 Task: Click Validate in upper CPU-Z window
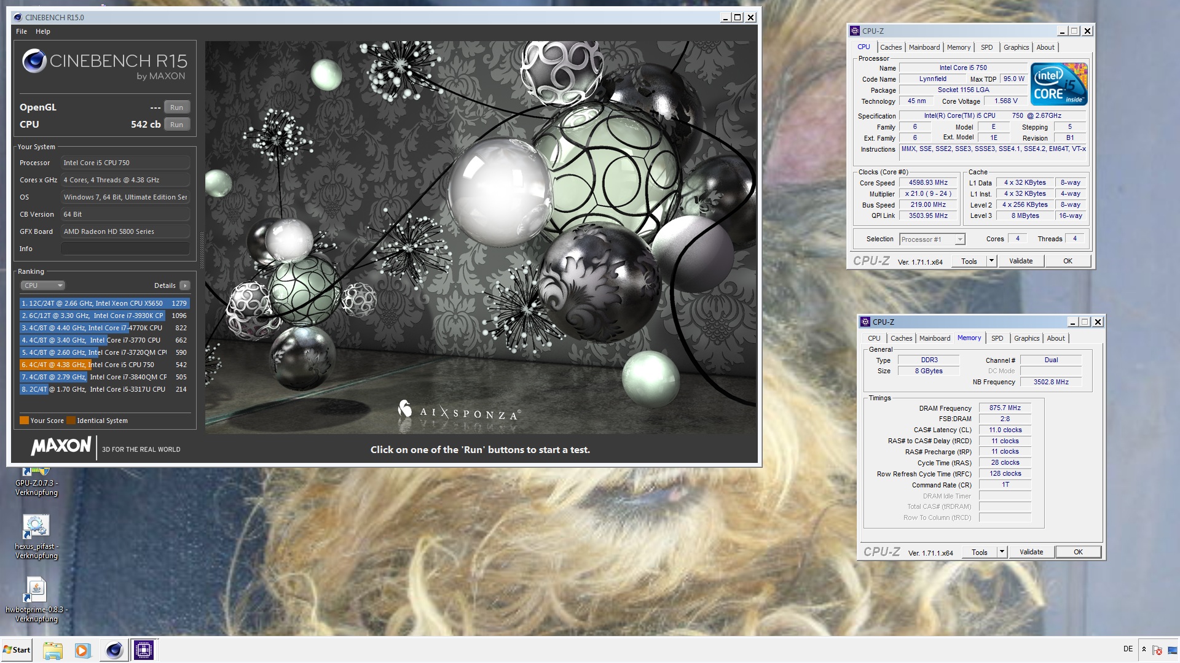coord(1021,261)
